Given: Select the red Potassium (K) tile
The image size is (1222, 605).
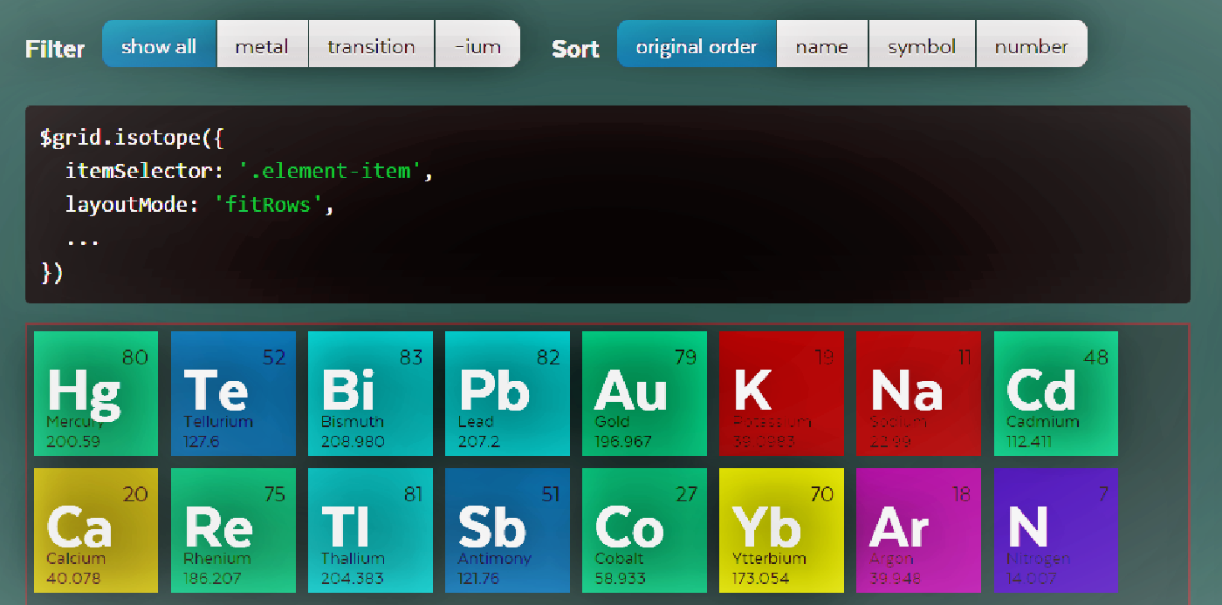Looking at the screenshot, I should point(781,393).
